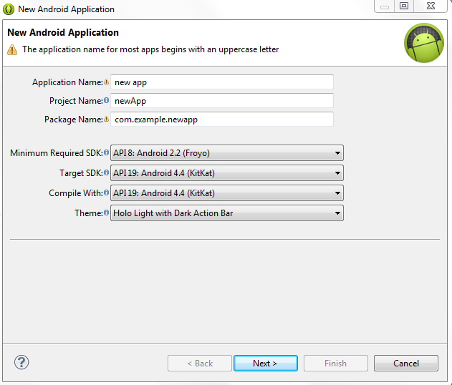
Task: Click the info marker beside Project Name
Action: click(x=107, y=101)
